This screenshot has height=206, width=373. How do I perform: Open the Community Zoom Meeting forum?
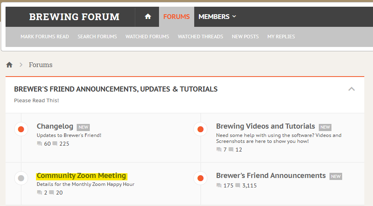coord(81,176)
